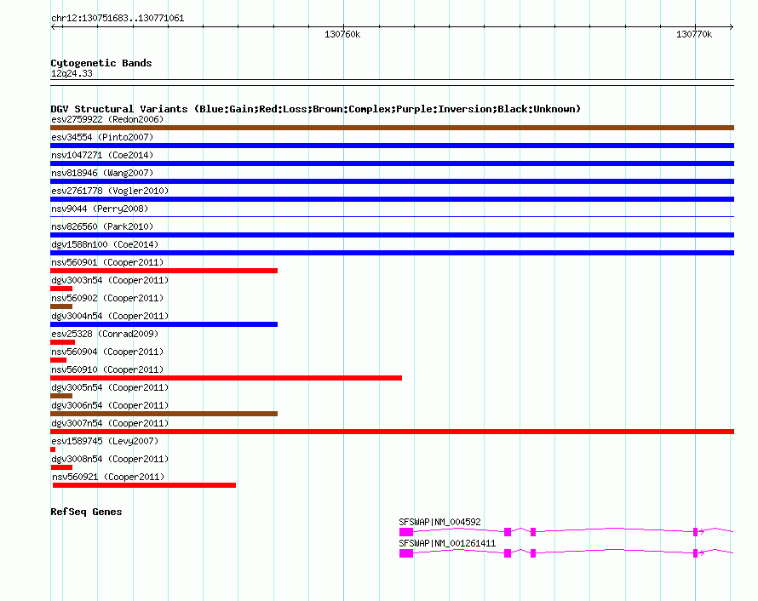This screenshot has height=601, width=758.
Task: Select the short red esv25328 bar
Action: pos(62,342)
